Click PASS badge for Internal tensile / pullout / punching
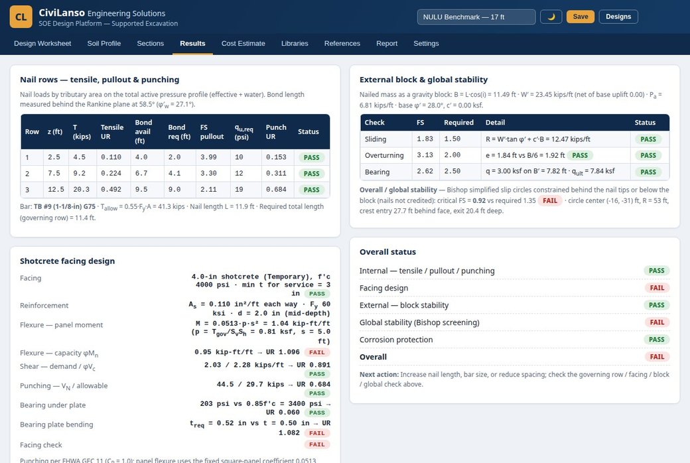Screen dimensions: 690x463 click(657, 271)
